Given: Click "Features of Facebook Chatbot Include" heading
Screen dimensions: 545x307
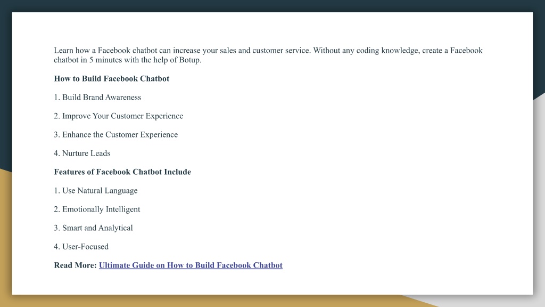Looking at the screenshot, I should point(122,172).
